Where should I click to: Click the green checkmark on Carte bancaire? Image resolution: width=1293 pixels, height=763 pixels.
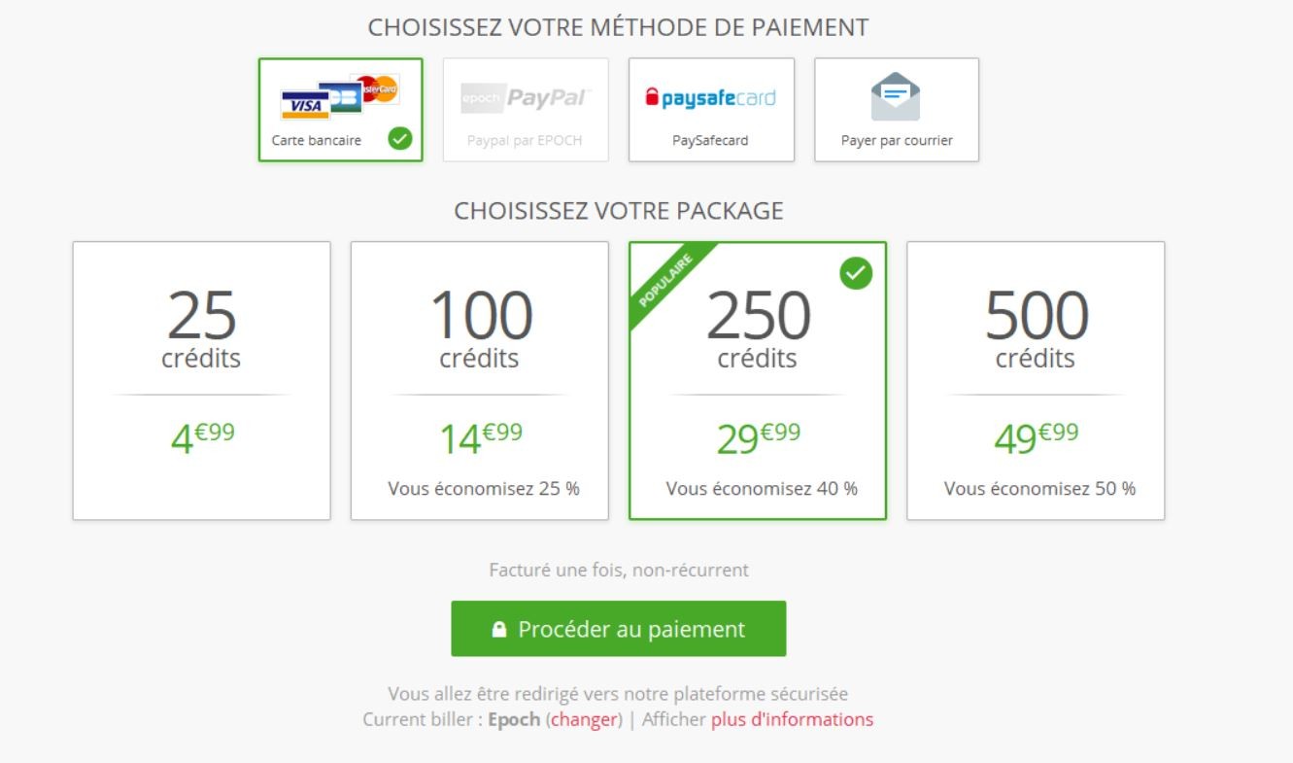(x=400, y=139)
